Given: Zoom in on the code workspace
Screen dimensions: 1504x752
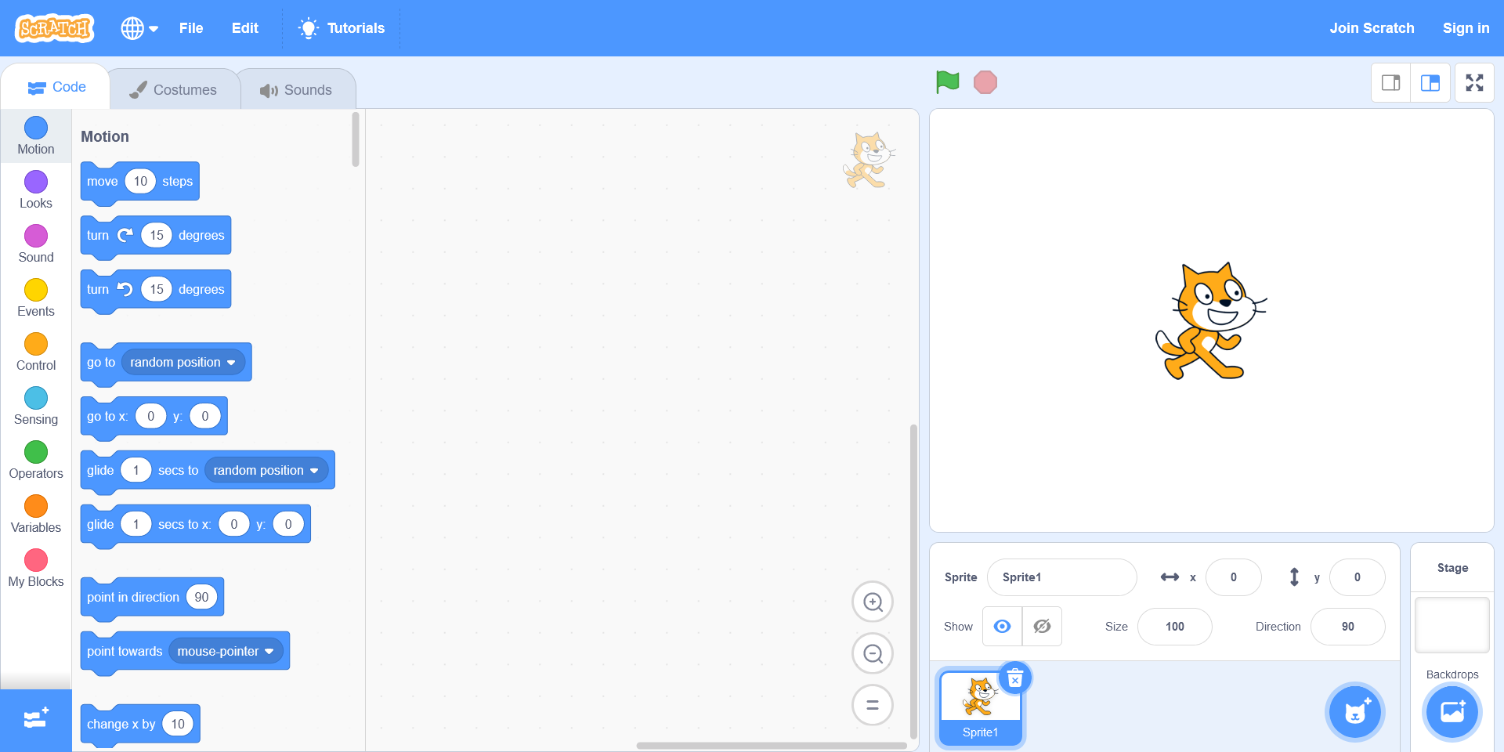Looking at the screenshot, I should tap(873, 602).
